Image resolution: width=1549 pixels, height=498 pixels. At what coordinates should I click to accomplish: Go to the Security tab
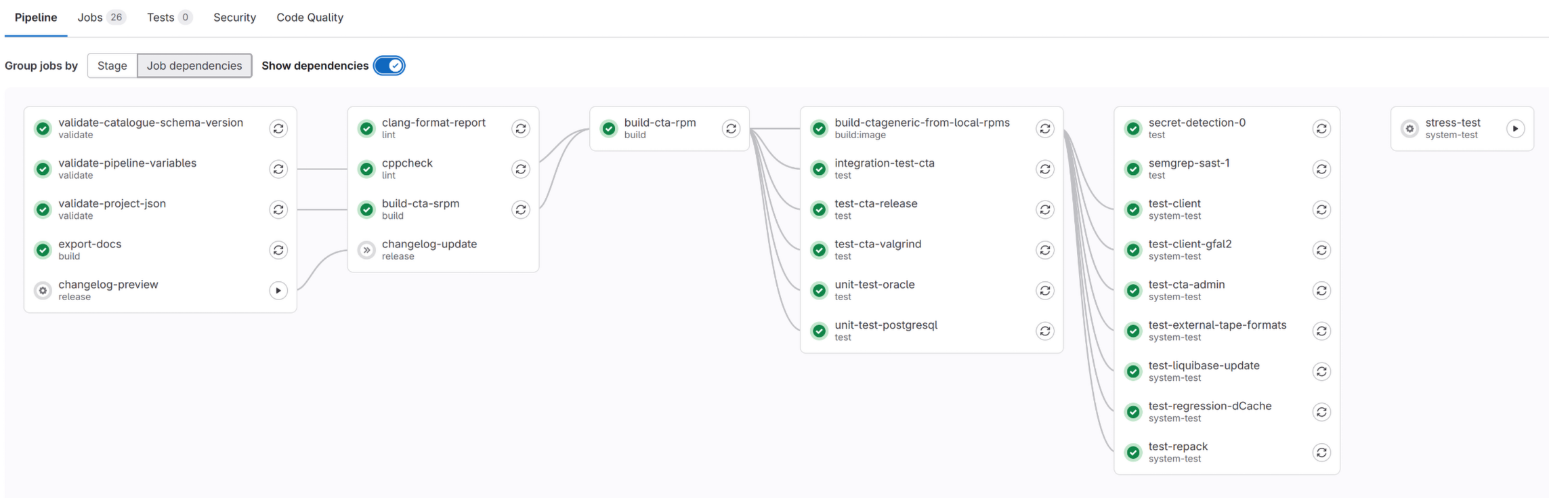234,18
